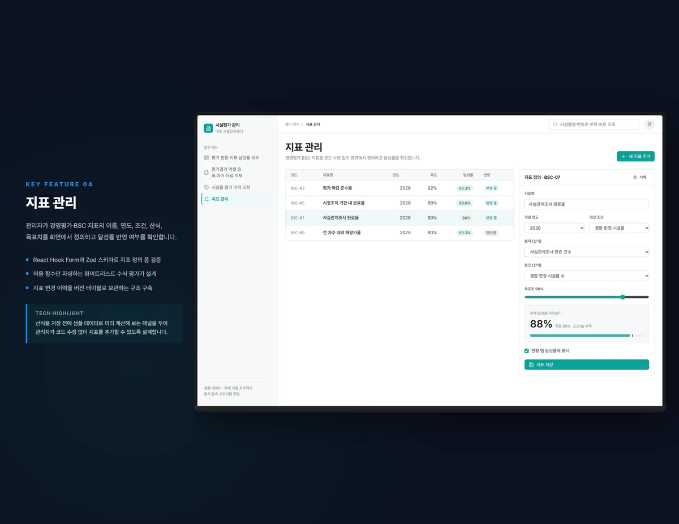Click the 달성률 column header

coord(468,175)
